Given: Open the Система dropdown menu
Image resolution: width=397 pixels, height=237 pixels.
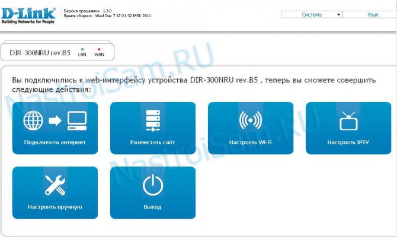Looking at the screenshot, I should coord(312,15).
